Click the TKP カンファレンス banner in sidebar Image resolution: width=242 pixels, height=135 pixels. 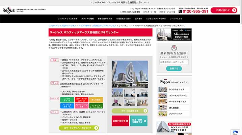coord(174,127)
